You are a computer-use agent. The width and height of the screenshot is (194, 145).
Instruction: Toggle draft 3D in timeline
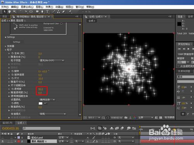tap(105, 128)
